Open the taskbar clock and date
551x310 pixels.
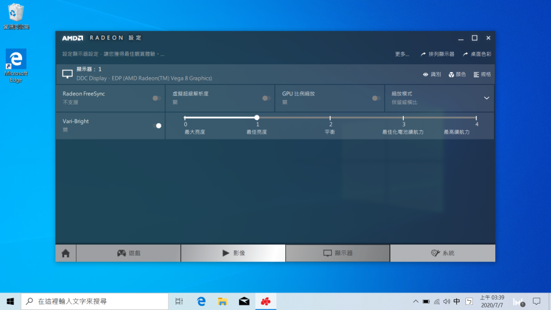(x=492, y=301)
